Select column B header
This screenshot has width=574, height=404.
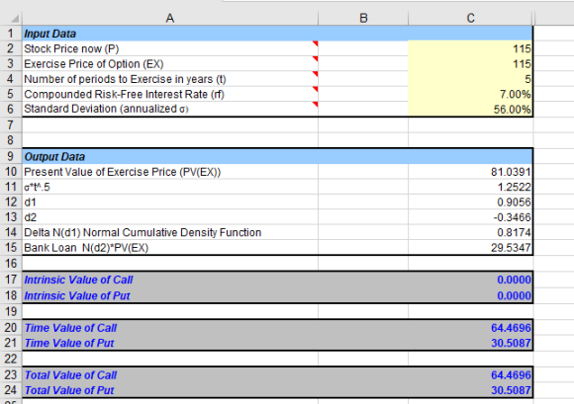pyautogui.click(x=363, y=18)
